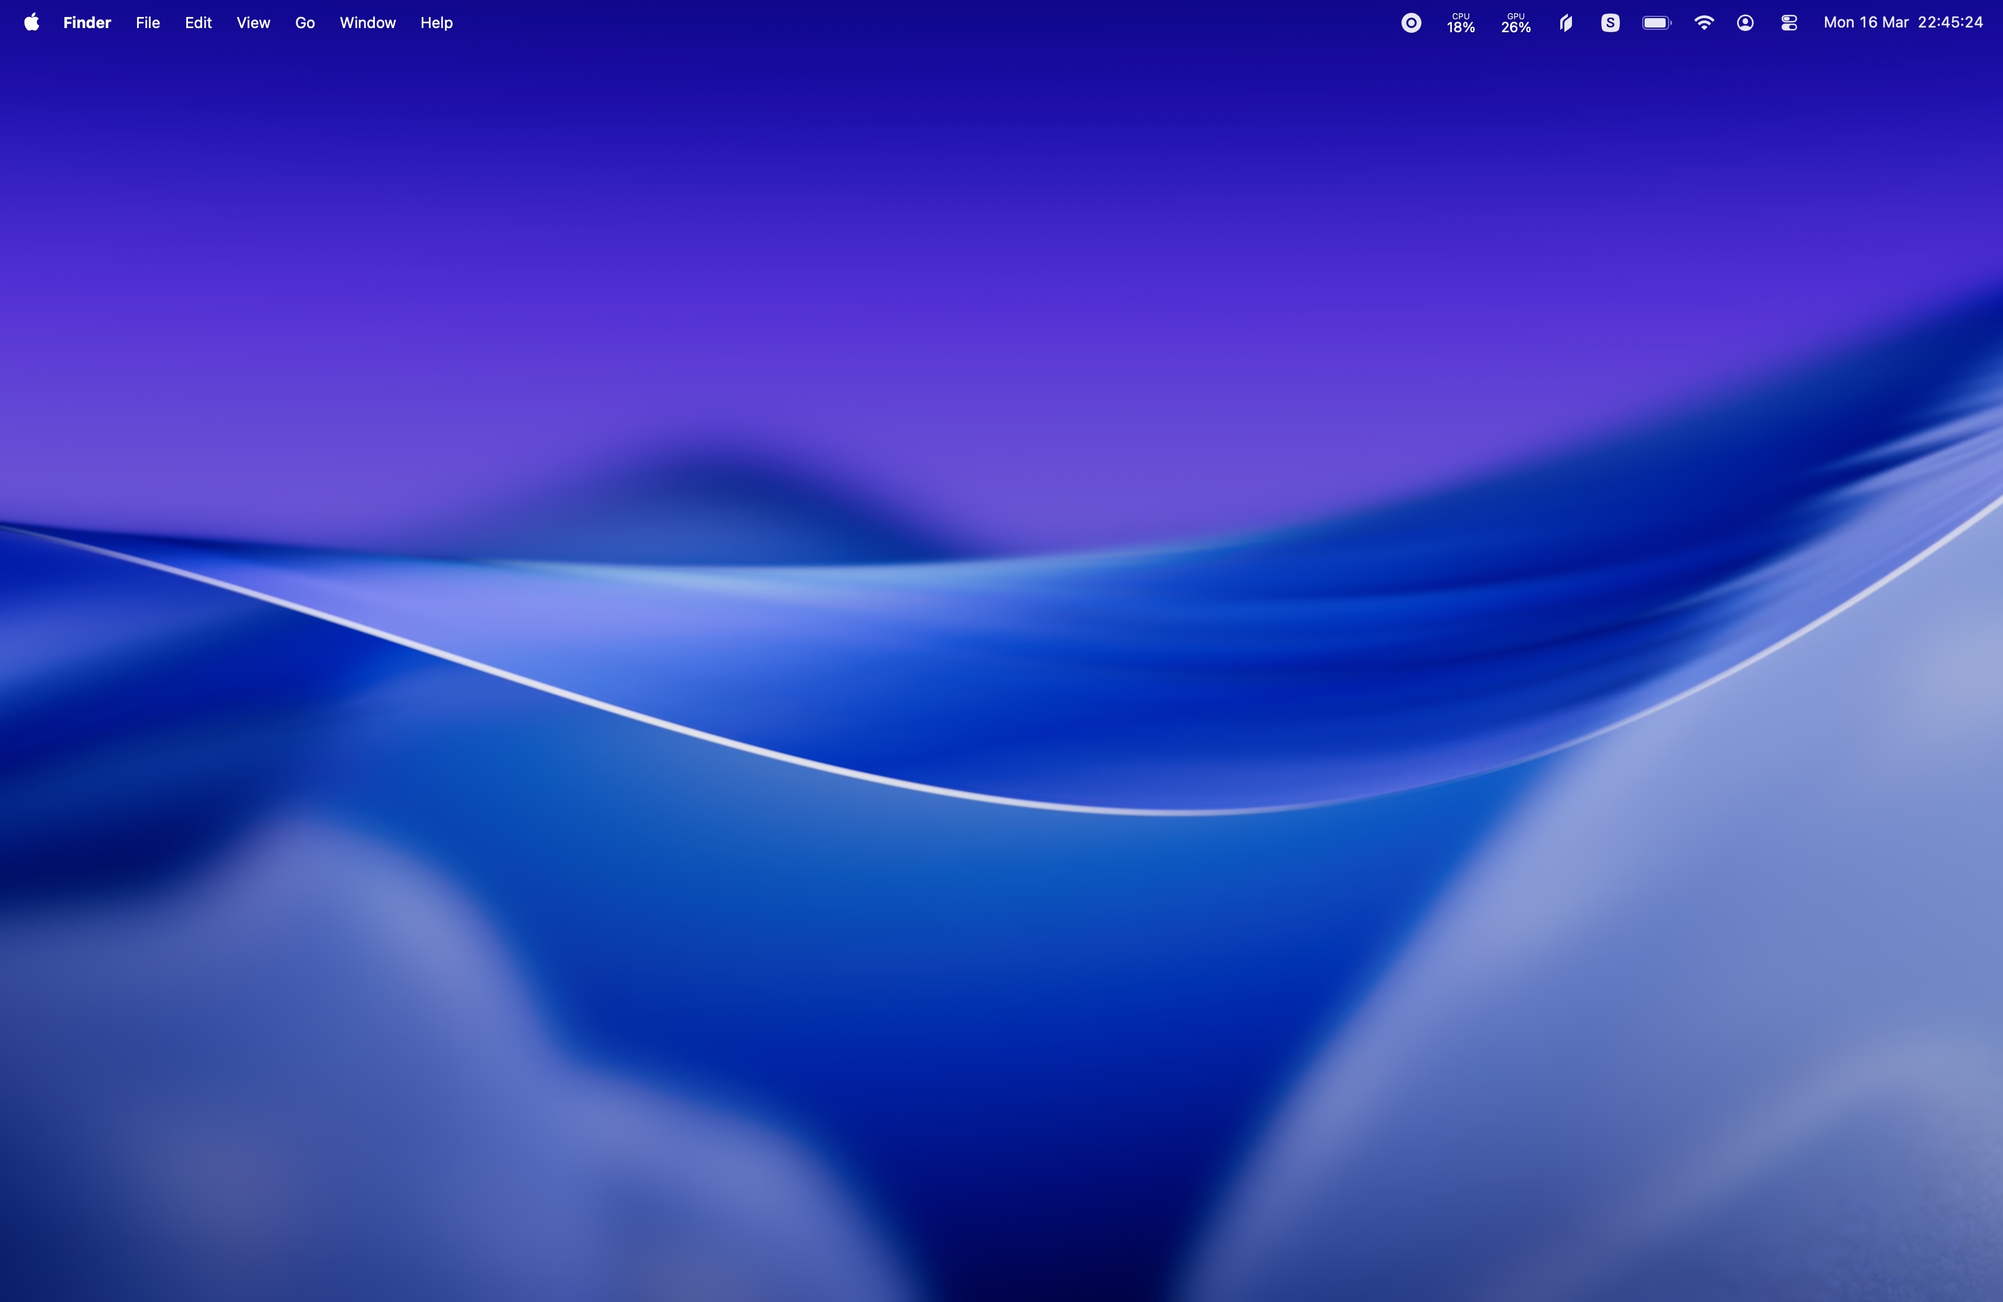
Task: Open the Edit menu
Action: 198,23
